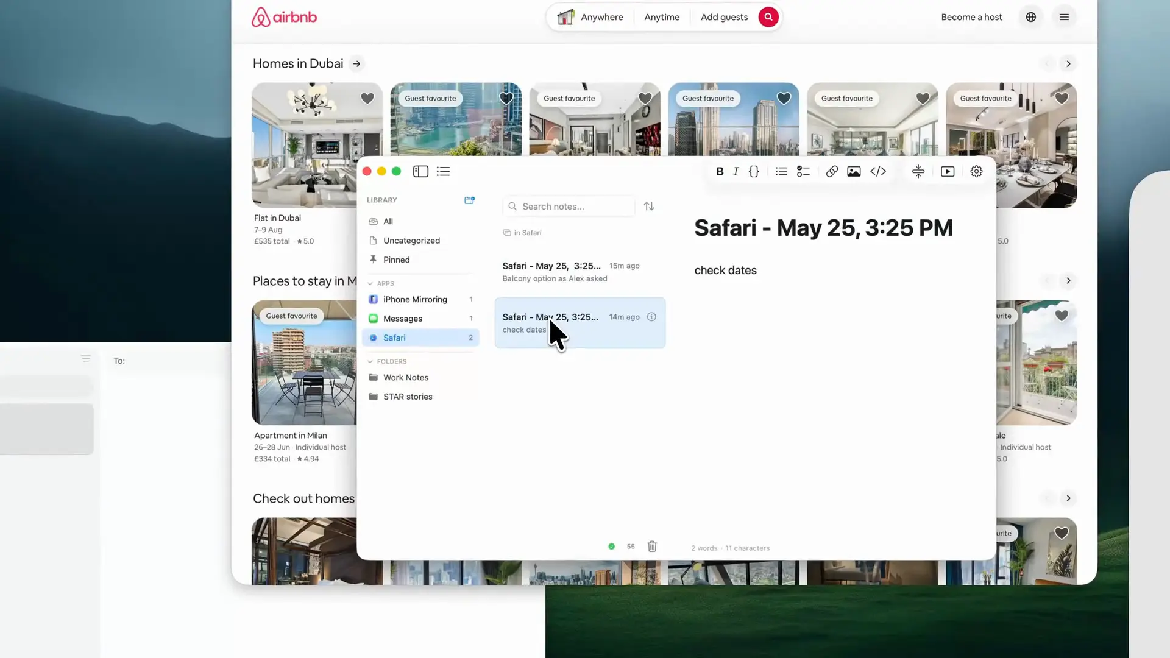Open note 'Balcony option as Alex asked'
Screen dimensions: 1170x658
(580, 272)
